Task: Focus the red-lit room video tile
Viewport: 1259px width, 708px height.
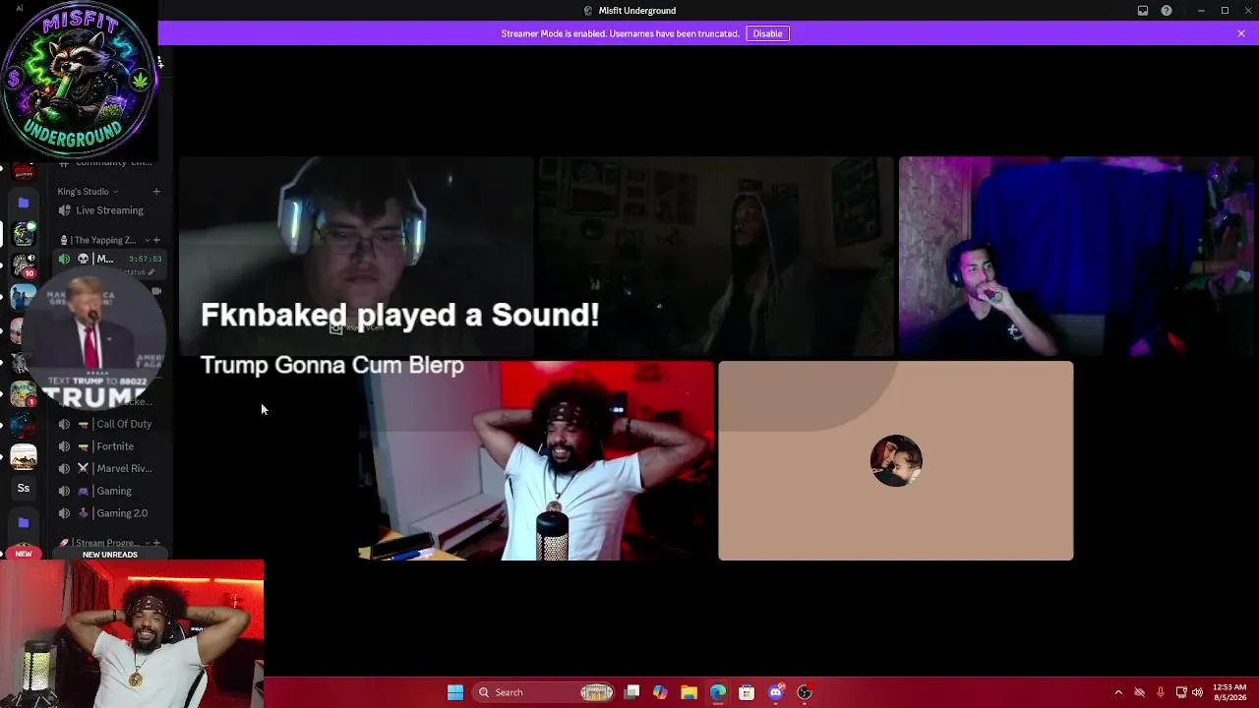Action: coord(536,460)
